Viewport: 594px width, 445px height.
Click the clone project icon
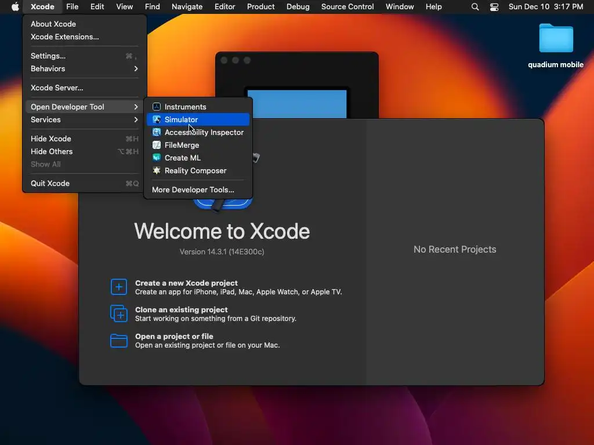119,313
